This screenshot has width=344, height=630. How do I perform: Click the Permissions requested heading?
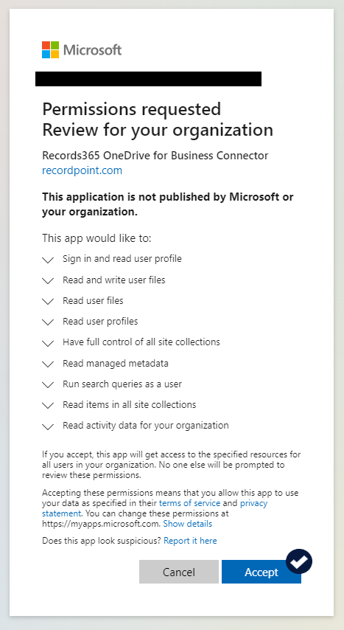click(x=132, y=109)
